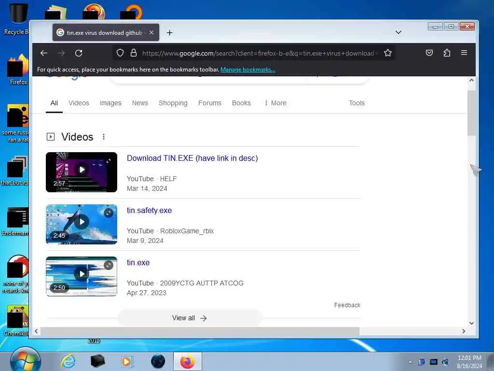The image size is (494, 371).
Task: Open the search Tools button
Action: pyautogui.click(x=357, y=103)
